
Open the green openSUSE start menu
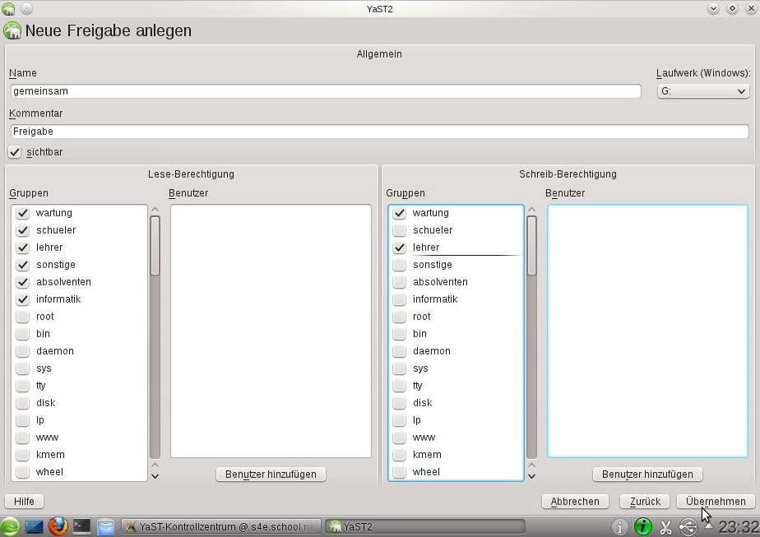[x=10, y=526]
